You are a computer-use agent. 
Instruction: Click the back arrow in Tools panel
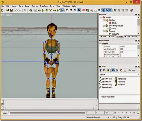tap(130, 70)
